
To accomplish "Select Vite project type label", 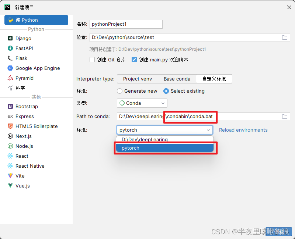I will 20,176.
